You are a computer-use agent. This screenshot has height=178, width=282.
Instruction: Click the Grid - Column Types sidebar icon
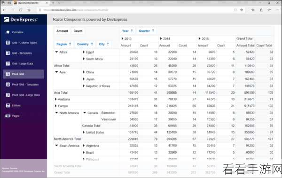(8, 43)
